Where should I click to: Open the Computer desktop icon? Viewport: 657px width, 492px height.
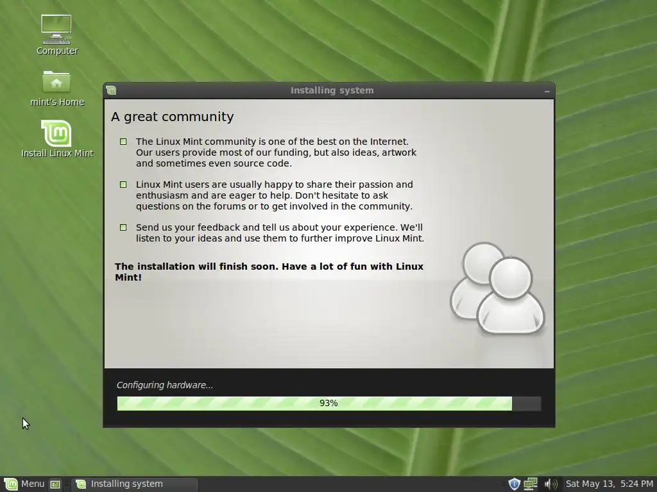[x=56, y=35]
